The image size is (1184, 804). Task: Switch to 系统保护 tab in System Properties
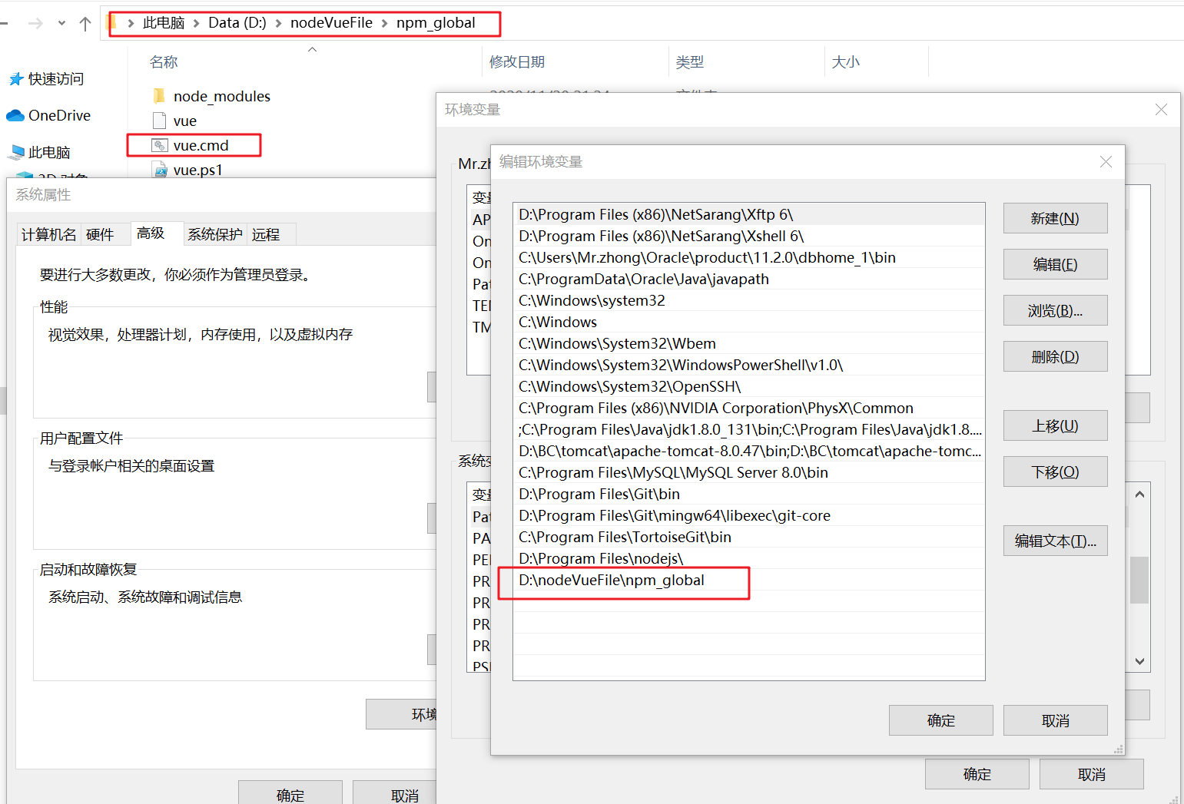click(x=215, y=234)
